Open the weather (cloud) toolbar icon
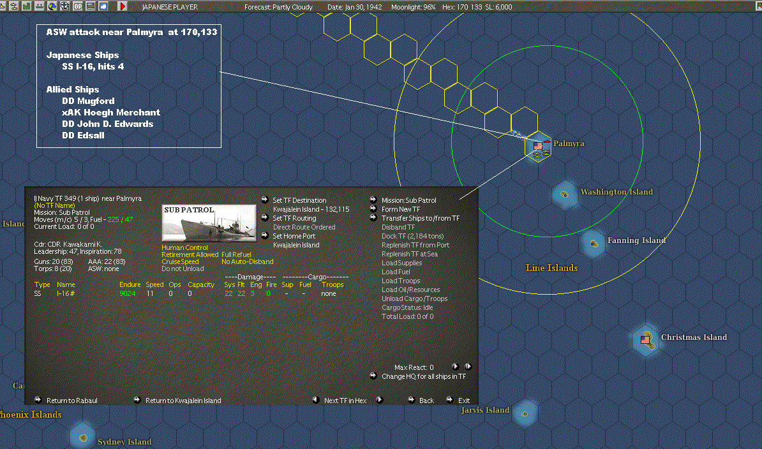This screenshot has height=449, width=762. click(x=103, y=6)
